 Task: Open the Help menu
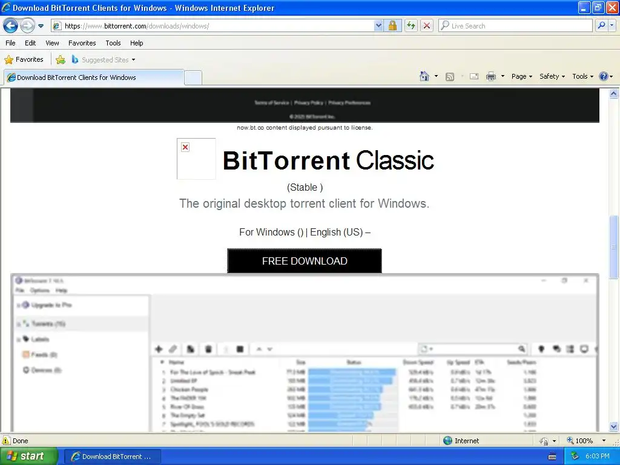pyautogui.click(x=137, y=43)
